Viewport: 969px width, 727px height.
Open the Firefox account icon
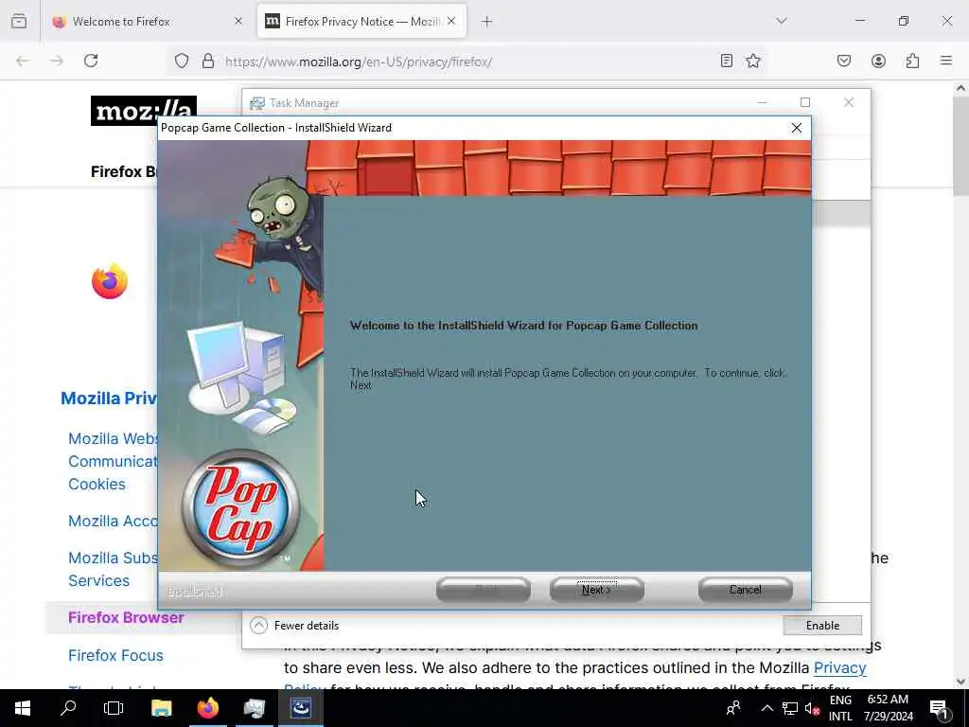click(878, 61)
